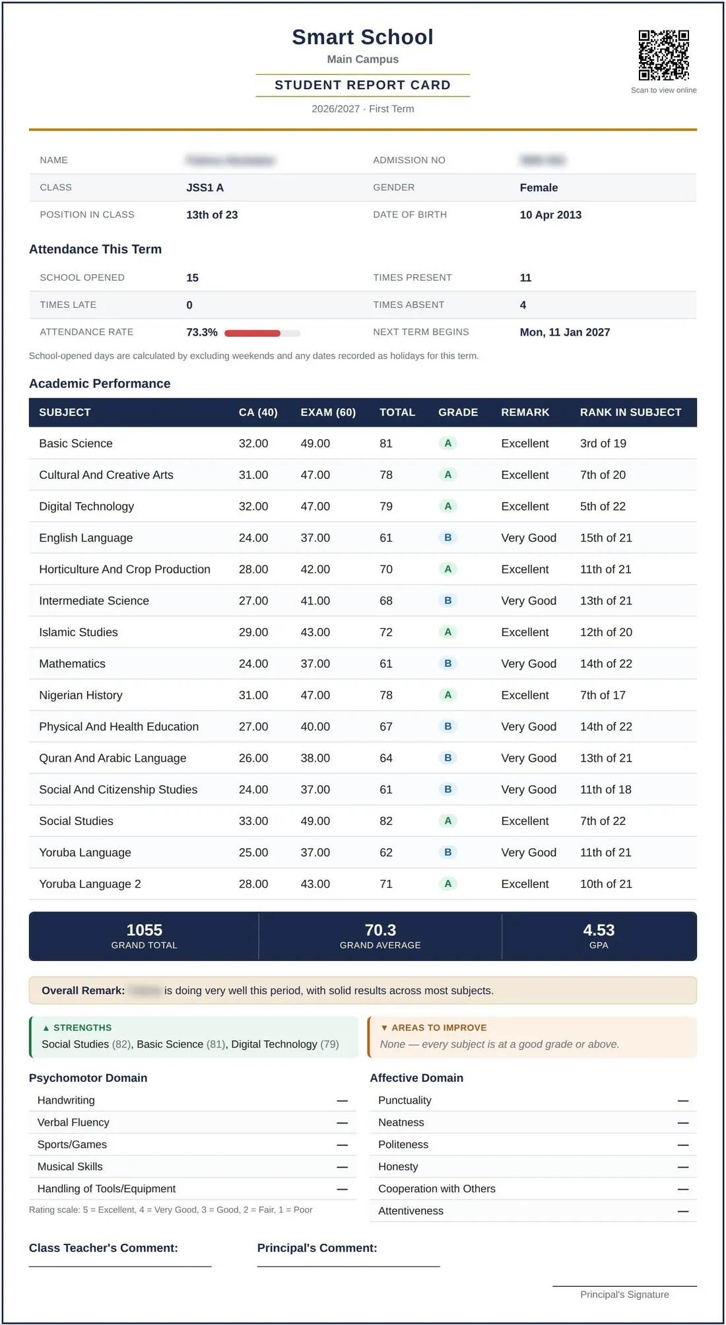Click the Intermediate Science grade B badge
This screenshot has height=1325, width=726.
[448, 600]
